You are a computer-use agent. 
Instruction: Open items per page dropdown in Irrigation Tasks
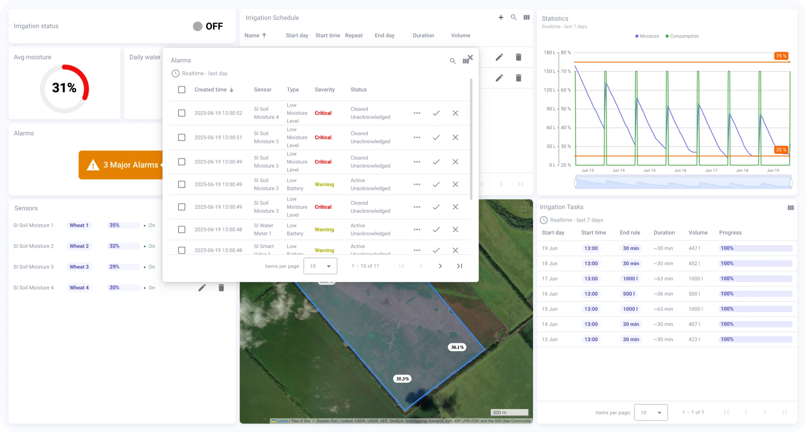(650, 412)
